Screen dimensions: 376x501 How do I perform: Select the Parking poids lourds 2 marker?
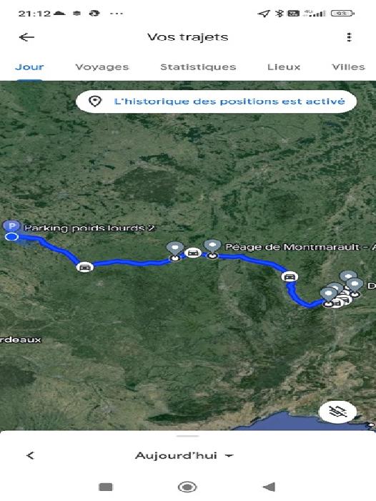[11, 226]
